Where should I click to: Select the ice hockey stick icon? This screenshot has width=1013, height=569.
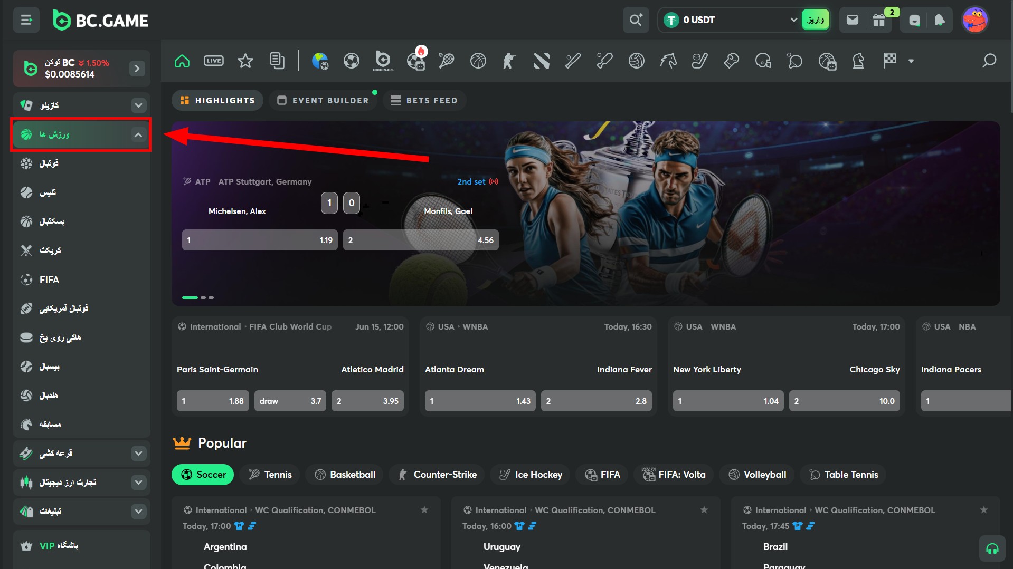(x=700, y=61)
